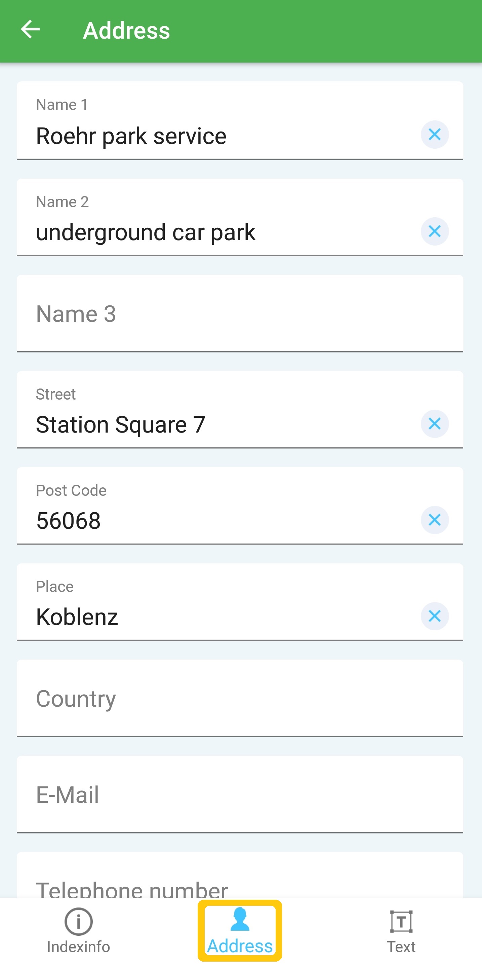Select the Address tab

click(240, 931)
